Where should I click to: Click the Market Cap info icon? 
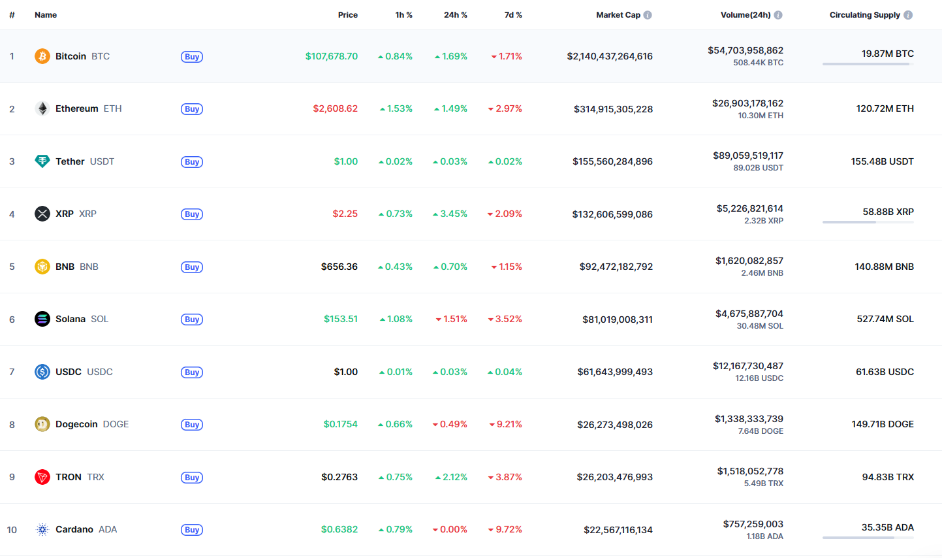[648, 15]
